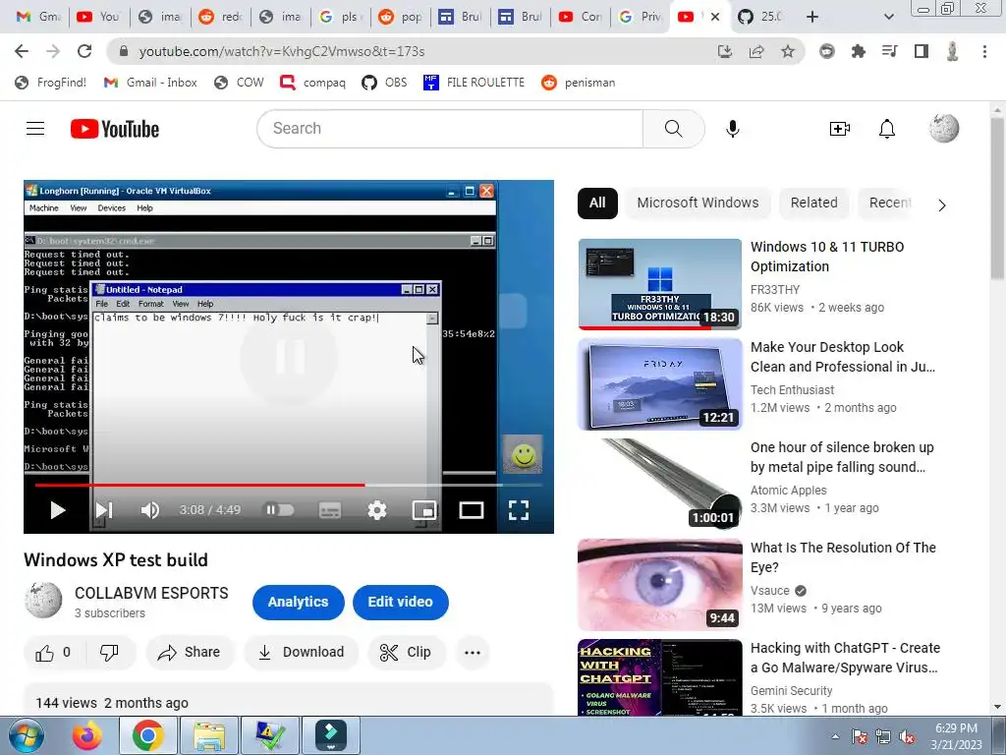Open the OBS bookmark

[x=384, y=83]
